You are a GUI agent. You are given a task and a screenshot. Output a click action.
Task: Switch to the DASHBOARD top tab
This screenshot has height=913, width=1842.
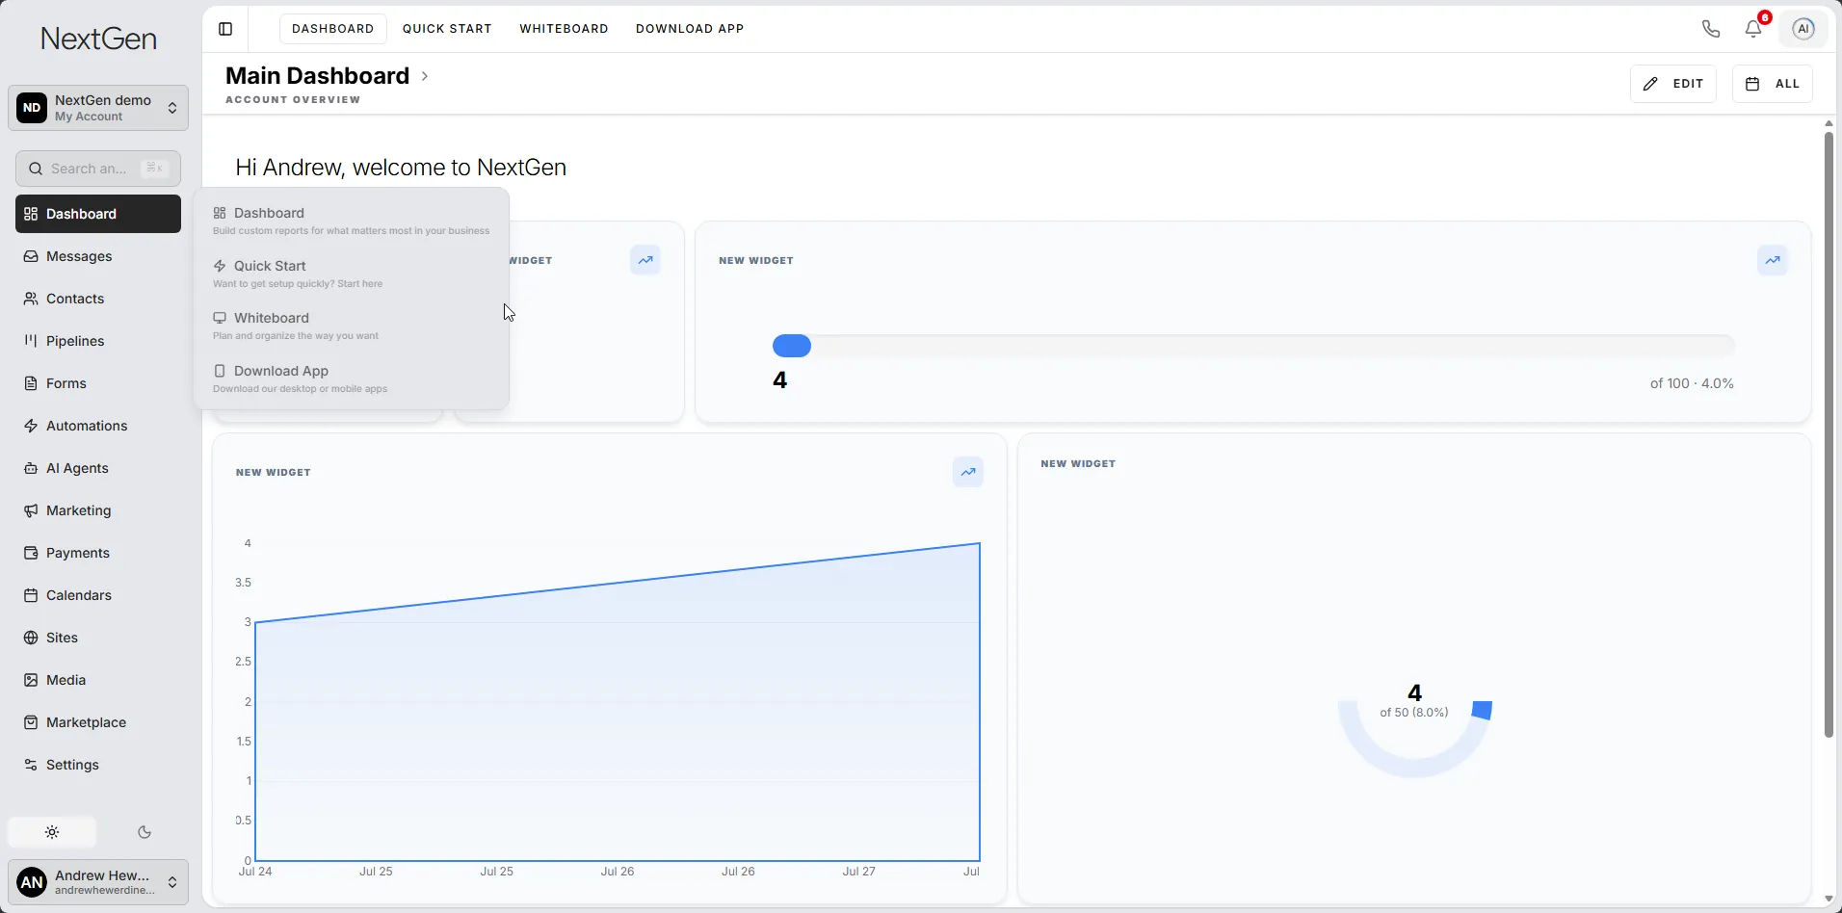pos(333,29)
